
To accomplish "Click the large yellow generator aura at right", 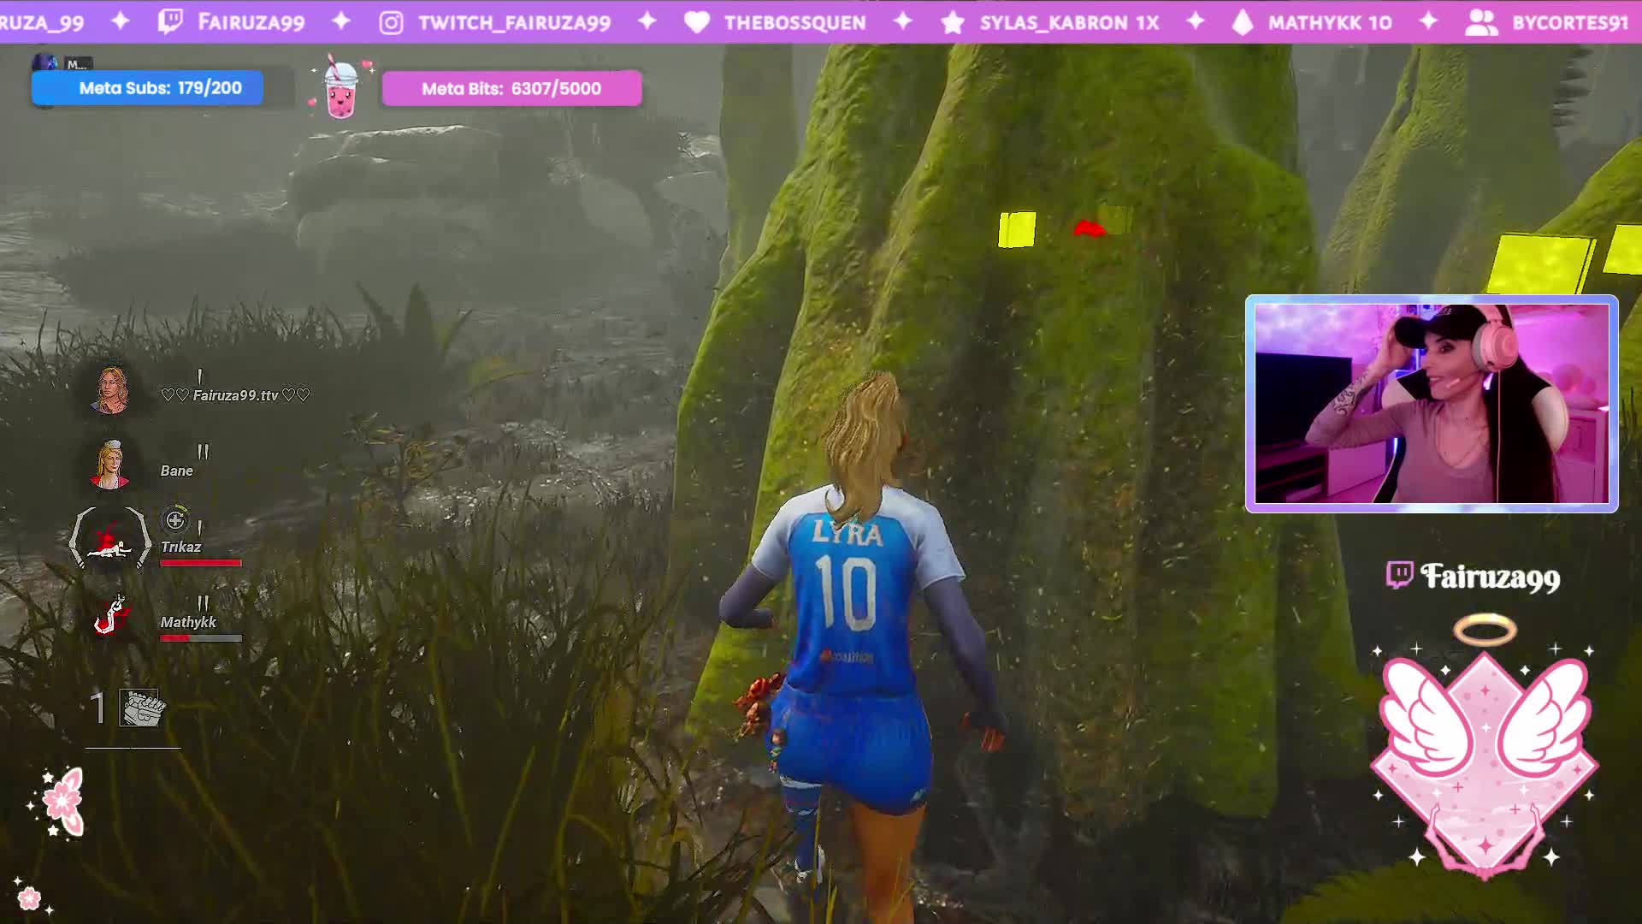I will tap(1541, 264).
